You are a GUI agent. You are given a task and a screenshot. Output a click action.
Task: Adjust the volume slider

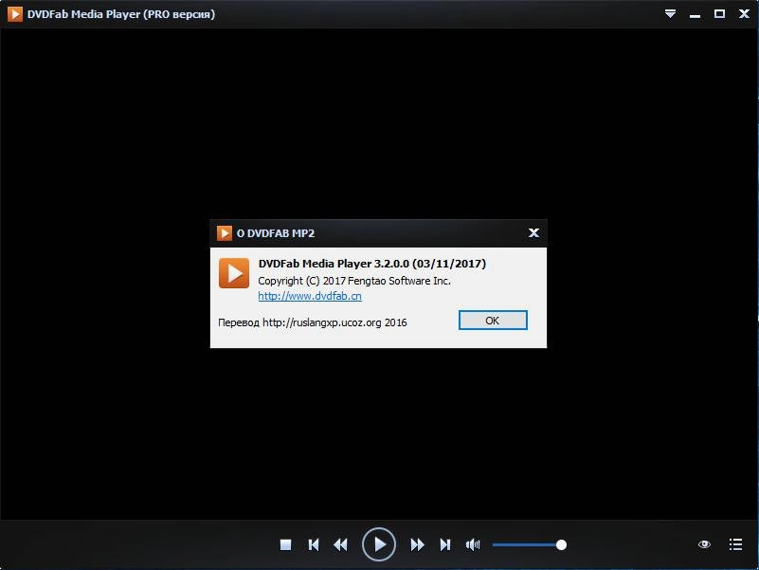click(530, 544)
